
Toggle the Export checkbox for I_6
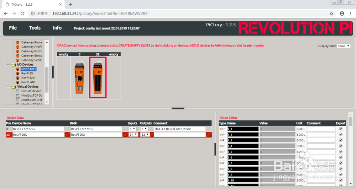tap(341, 157)
